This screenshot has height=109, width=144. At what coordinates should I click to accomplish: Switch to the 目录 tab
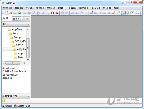click(x=7, y=18)
